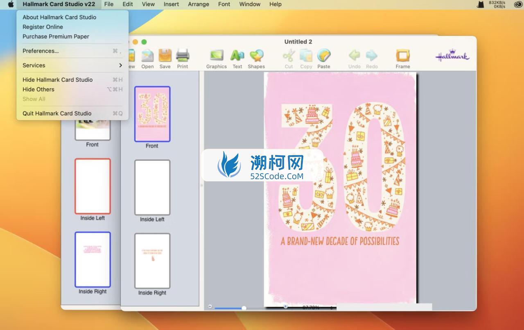Click the zoom out minus icon
524x330 pixels.
coord(210,307)
